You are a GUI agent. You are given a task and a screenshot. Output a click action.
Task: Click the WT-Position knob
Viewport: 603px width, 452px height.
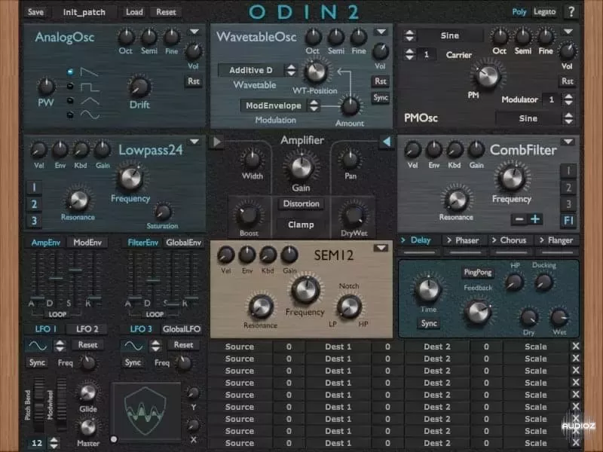pyautogui.click(x=315, y=72)
